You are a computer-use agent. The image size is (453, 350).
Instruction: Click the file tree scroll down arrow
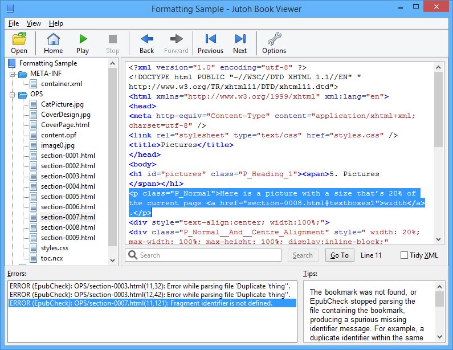[x=113, y=260]
